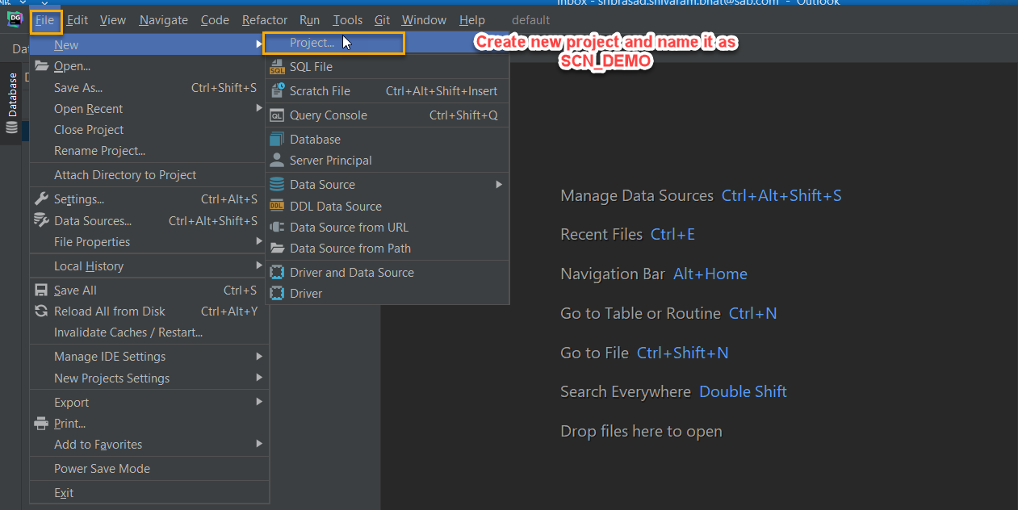The width and height of the screenshot is (1018, 510).
Task: Select the Scratch File icon to create one
Action: point(278,90)
